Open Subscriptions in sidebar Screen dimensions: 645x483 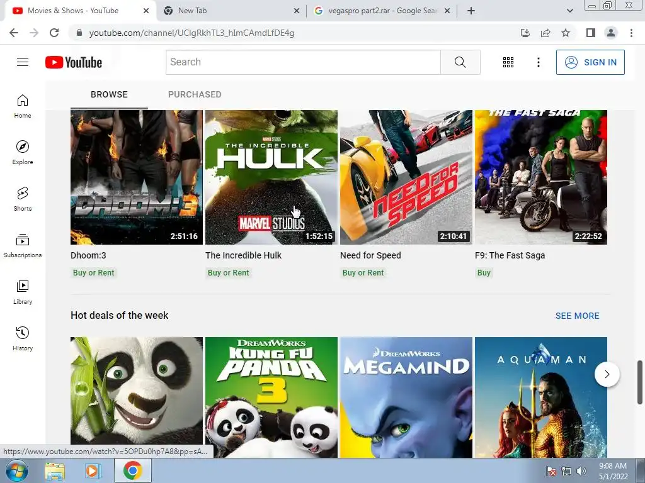[x=23, y=246]
